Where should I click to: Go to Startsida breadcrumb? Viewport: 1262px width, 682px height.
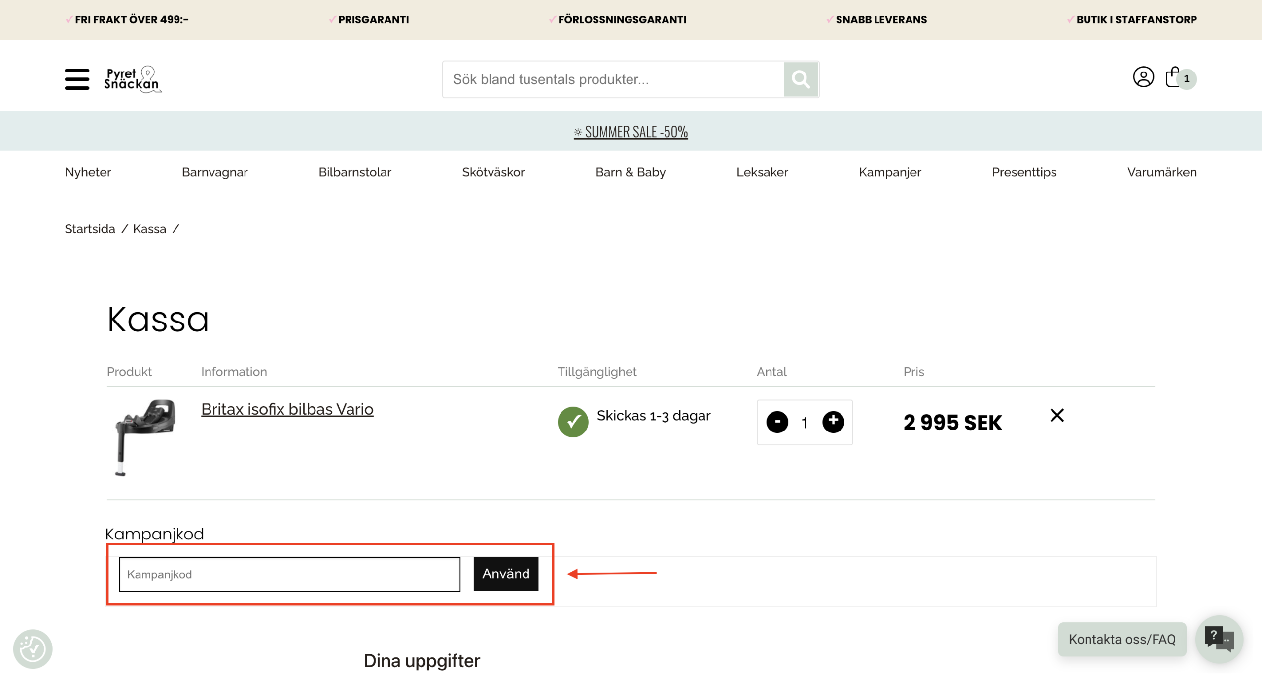(90, 229)
